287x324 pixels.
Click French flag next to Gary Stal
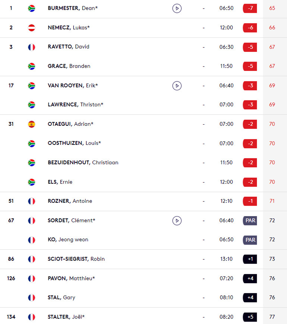[x=32, y=298]
